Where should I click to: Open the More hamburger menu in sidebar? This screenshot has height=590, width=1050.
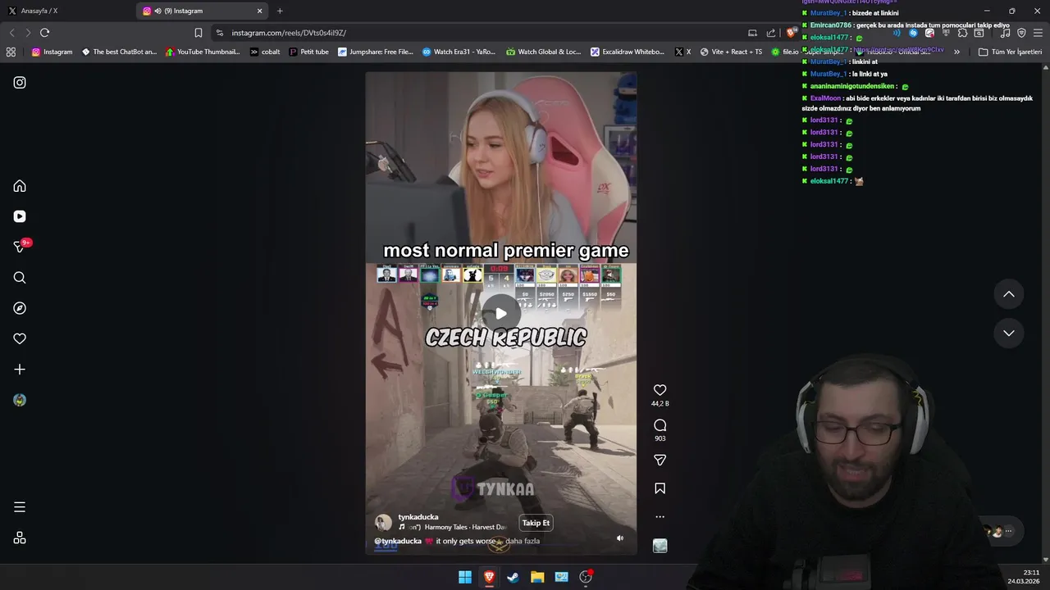click(x=20, y=507)
